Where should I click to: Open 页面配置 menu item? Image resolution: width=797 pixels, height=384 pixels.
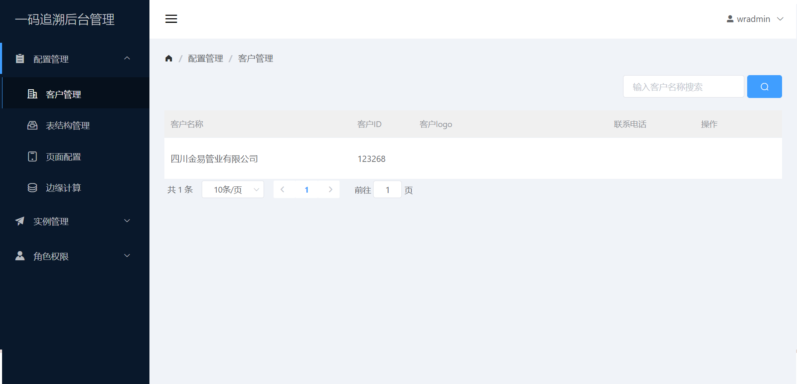[76, 157]
